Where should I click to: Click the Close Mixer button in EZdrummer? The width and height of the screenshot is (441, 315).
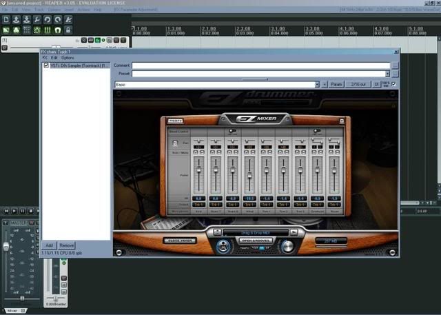(x=180, y=241)
